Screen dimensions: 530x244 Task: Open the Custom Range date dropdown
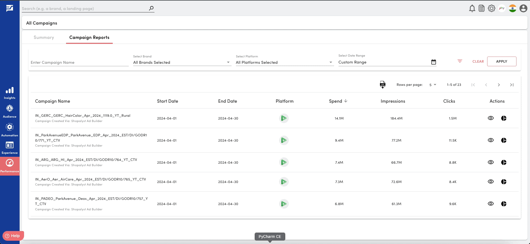pos(387,62)
